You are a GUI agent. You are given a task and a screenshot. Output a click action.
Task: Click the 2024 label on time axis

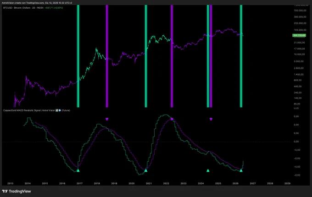pos(201,183)
